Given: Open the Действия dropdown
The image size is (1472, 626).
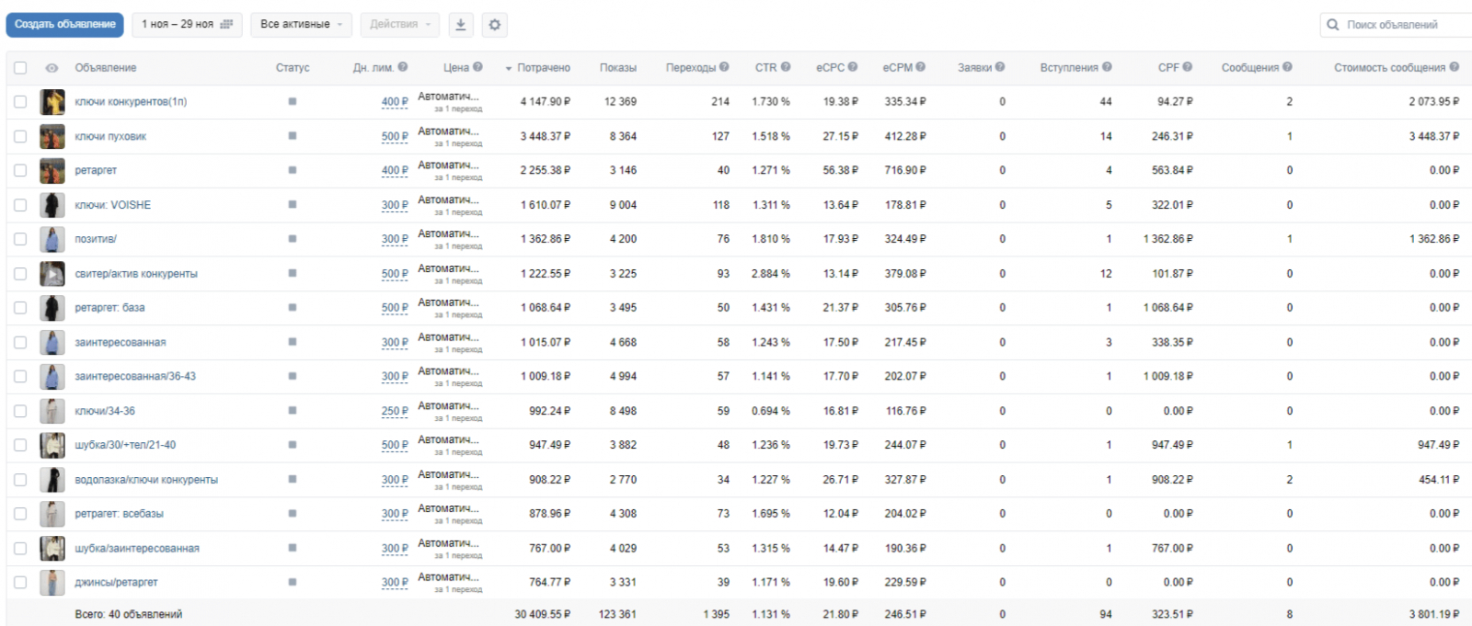Looking at the screenshot, I should [399, 25].
